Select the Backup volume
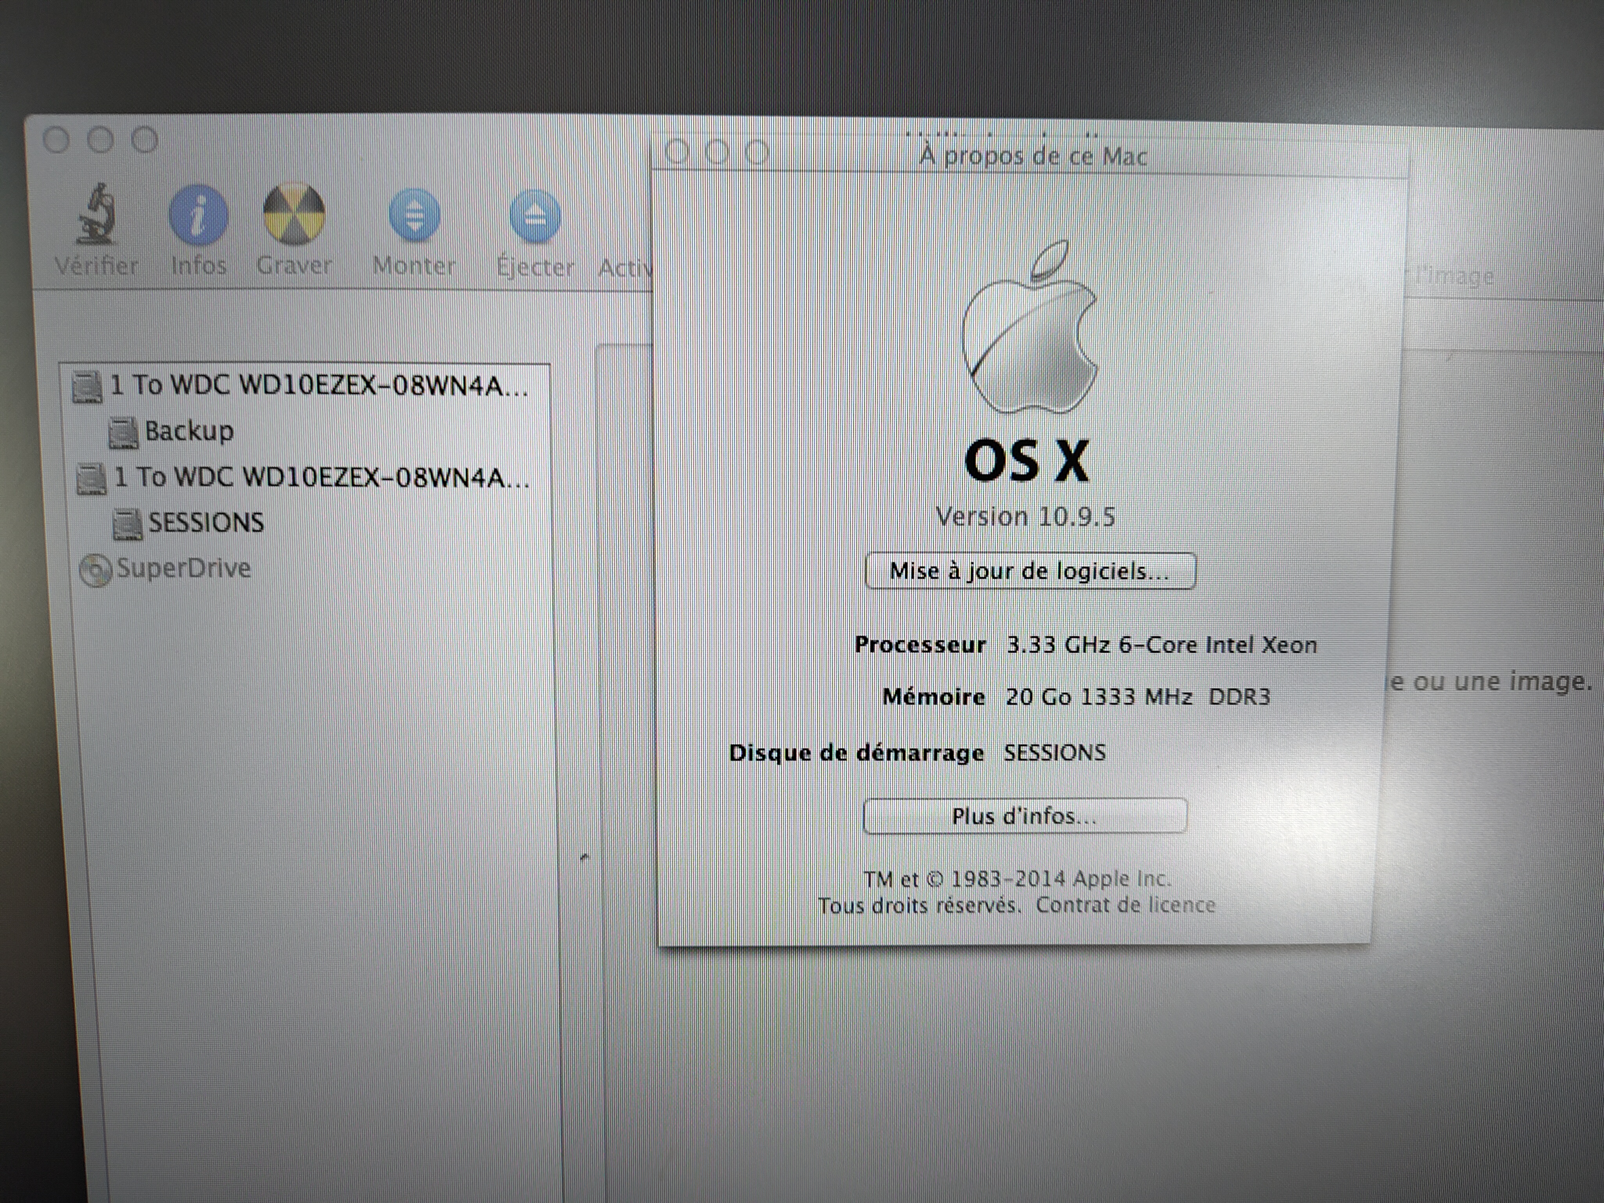Screen dimensions: 1604x1203 coord(188,432)
